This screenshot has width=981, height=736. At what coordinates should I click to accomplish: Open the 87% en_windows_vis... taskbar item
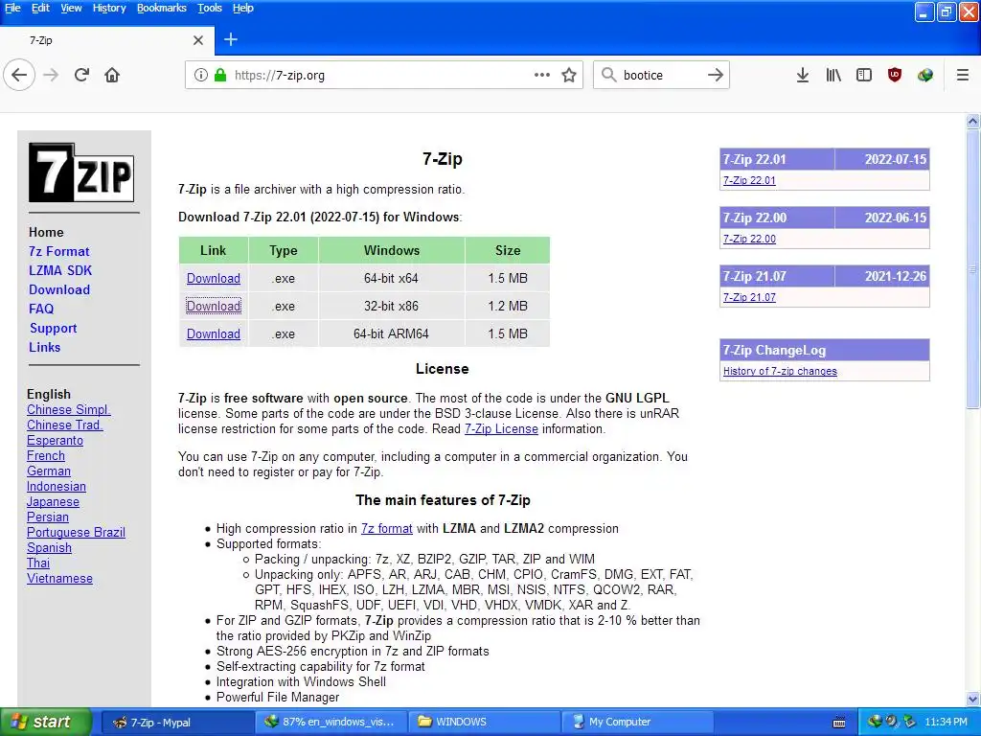point(330,722)
